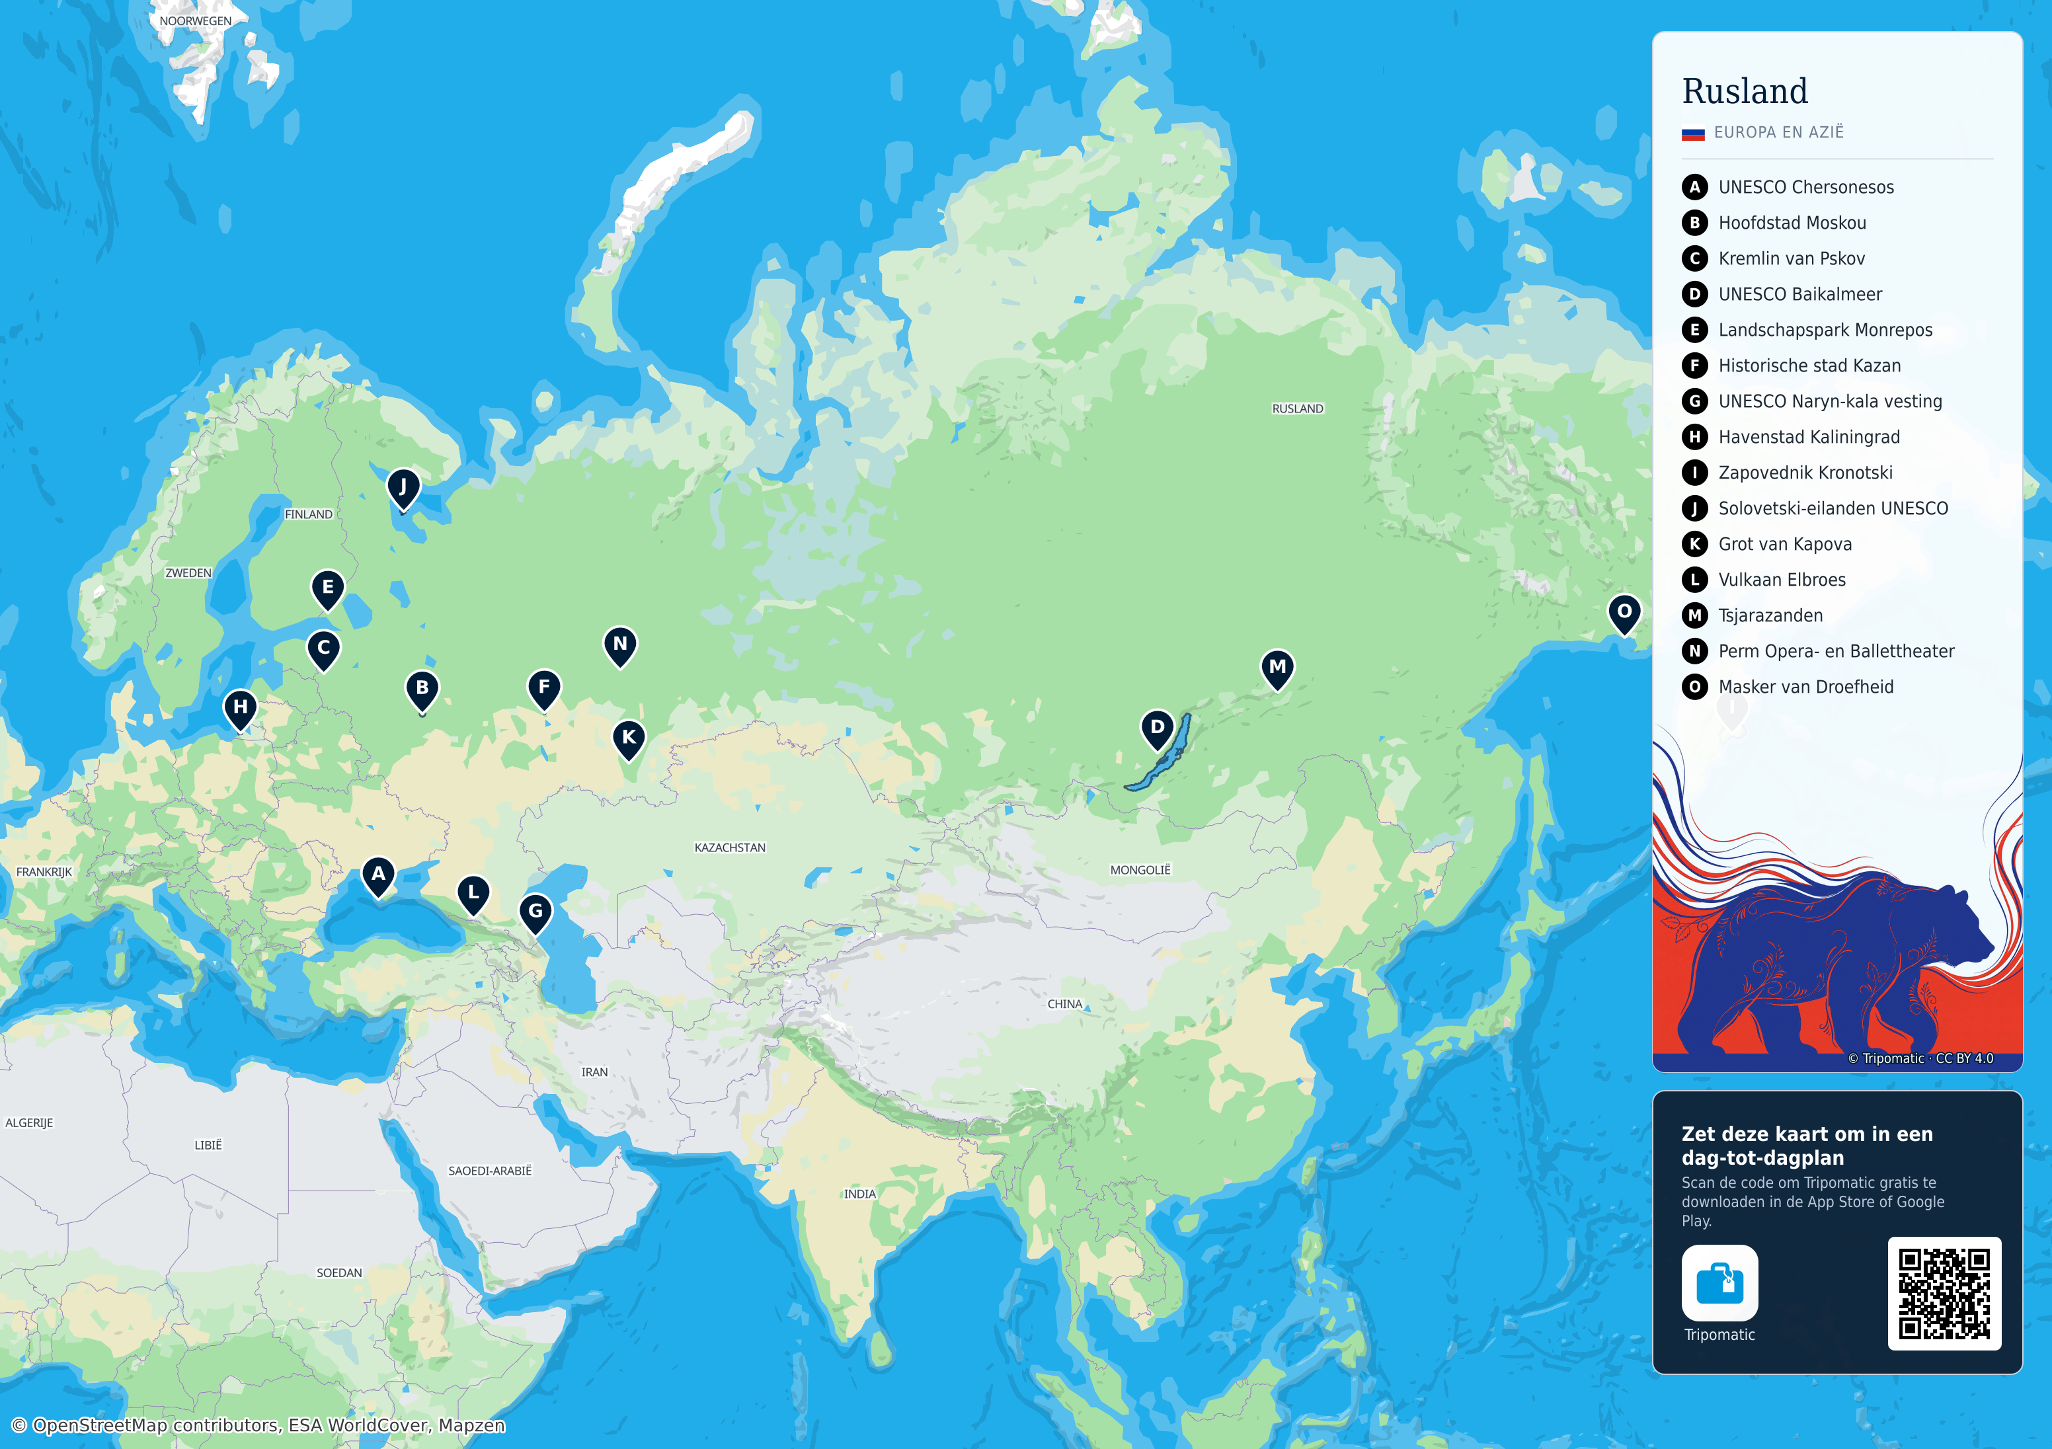Click legend entry Grot van Kapova

pyautogui.click(x=1767, y=545)
